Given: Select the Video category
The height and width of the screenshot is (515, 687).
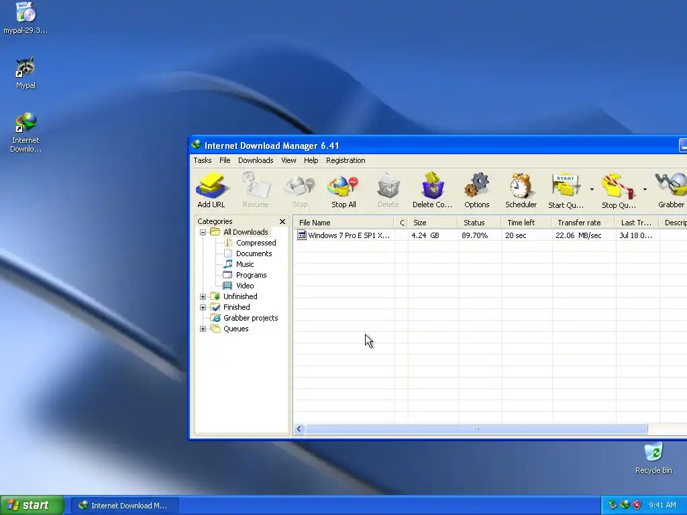Looking at the screenshot, I should pos(245,286).
